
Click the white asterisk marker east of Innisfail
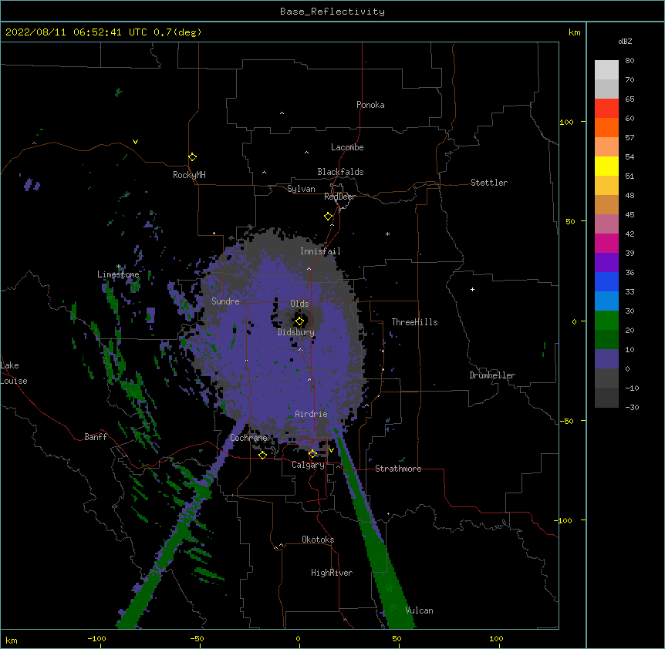387,234
